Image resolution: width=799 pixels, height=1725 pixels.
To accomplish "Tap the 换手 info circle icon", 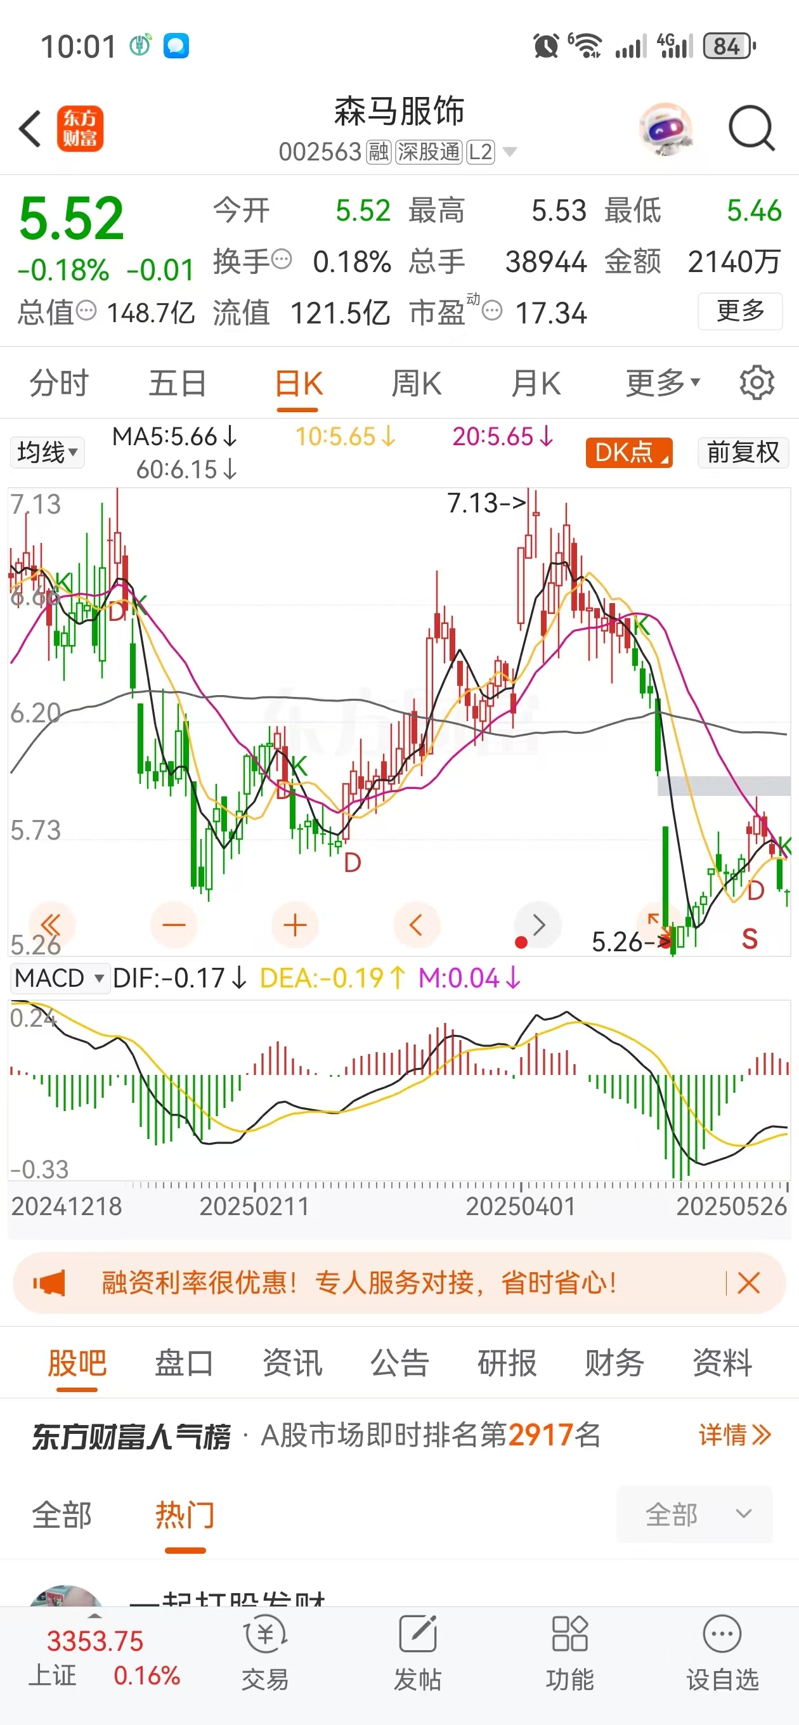I will (282, 259).
